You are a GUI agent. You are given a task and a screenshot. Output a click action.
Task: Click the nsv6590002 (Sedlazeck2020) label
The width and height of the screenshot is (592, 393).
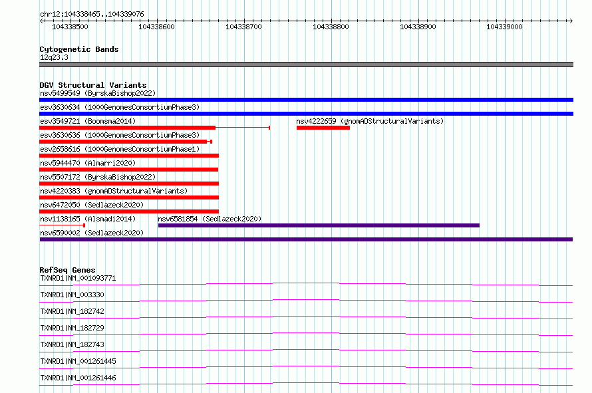tap(92, 233)
